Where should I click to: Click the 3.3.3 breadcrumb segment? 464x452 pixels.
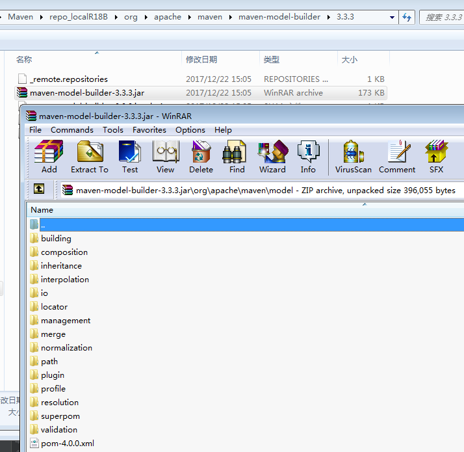[345, 17]
